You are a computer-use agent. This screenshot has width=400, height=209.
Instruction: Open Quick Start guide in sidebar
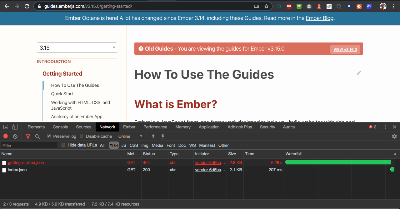click(x=62, y=94)
